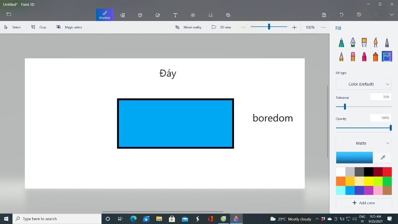
Task: Select the Marker brush
Action: point(341,42)
